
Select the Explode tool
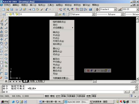click(1, 78)
